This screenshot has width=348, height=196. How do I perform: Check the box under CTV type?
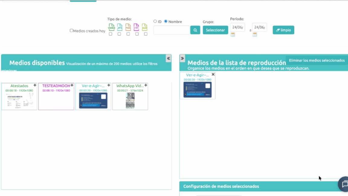point(137,34)
